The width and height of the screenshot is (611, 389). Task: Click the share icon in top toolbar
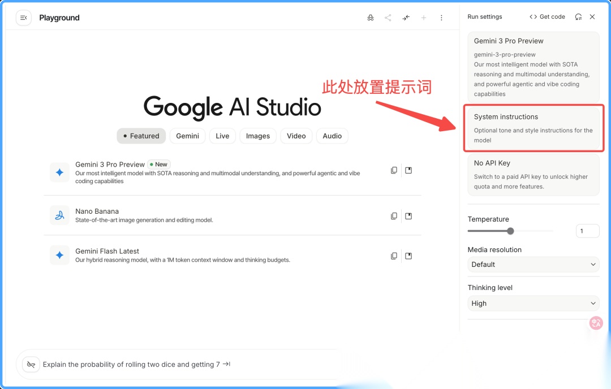pos(388,18)
